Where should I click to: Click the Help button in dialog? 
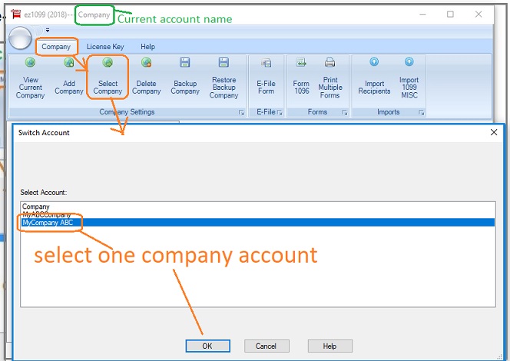(330, 346)
